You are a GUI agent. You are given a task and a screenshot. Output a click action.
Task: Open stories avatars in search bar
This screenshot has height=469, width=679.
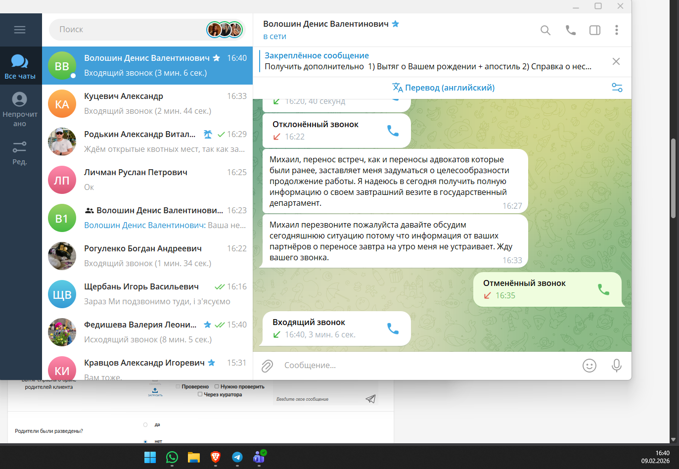[x=224, y=30]
